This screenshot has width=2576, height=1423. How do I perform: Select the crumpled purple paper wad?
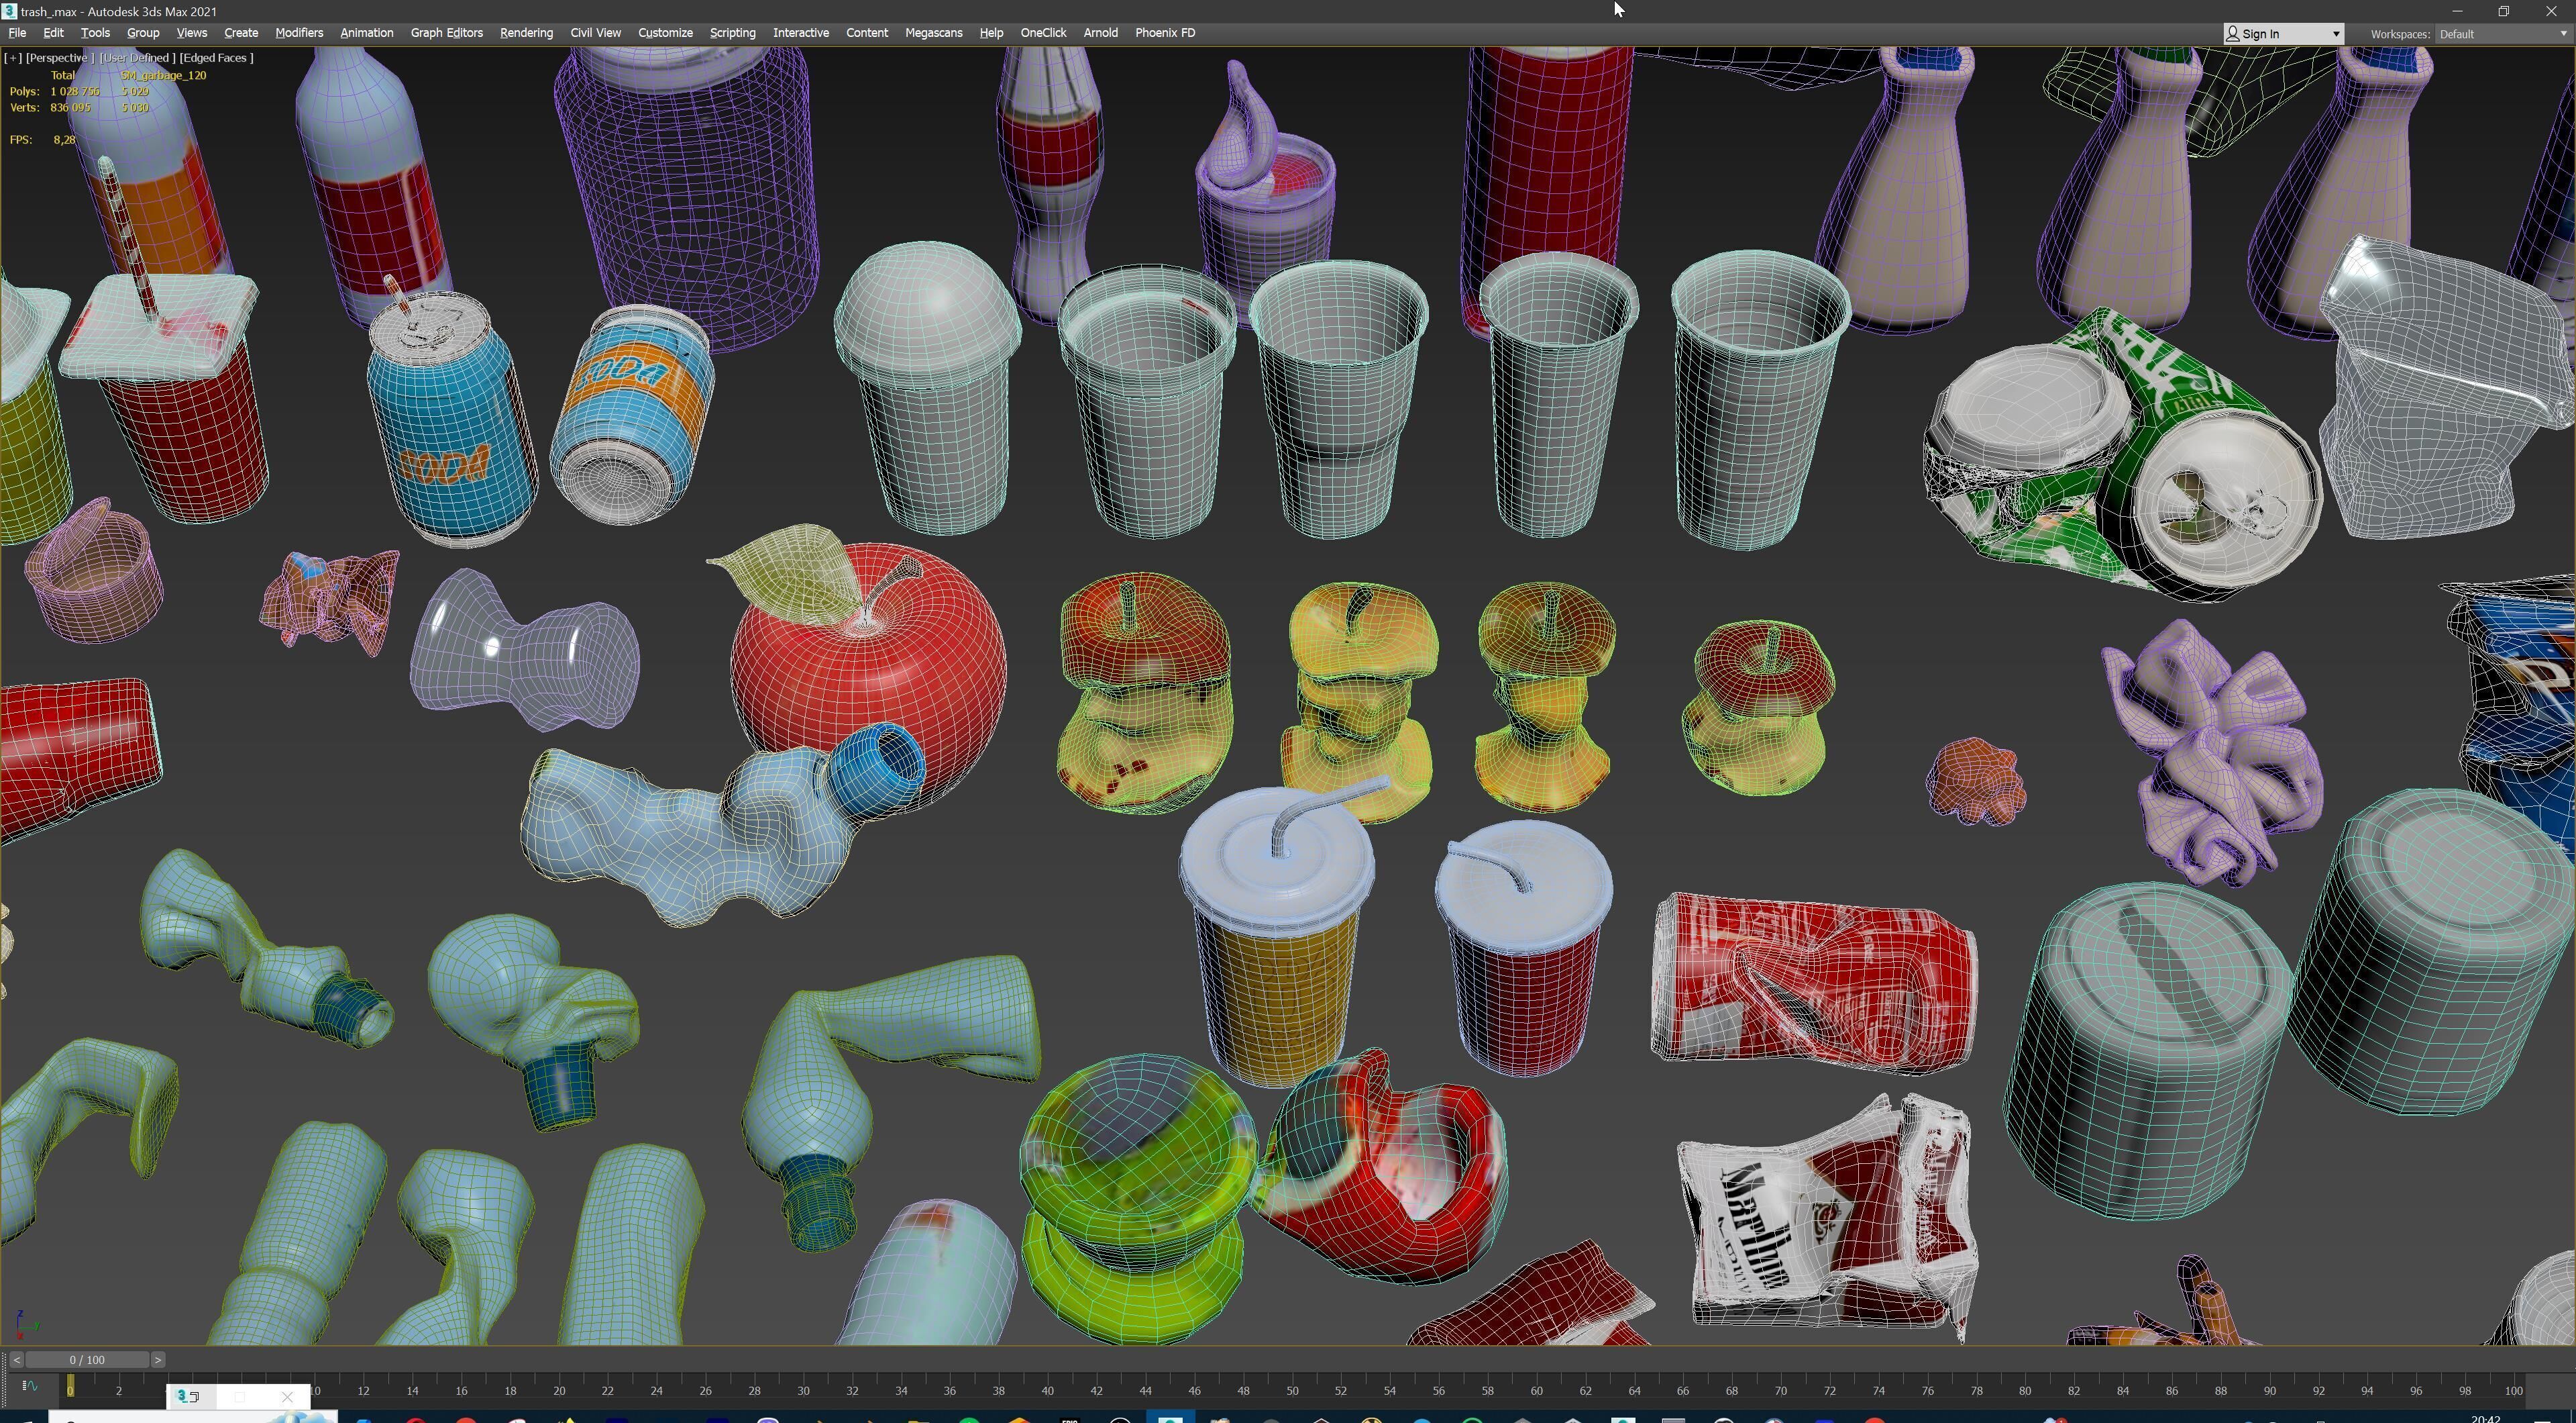2212,752
